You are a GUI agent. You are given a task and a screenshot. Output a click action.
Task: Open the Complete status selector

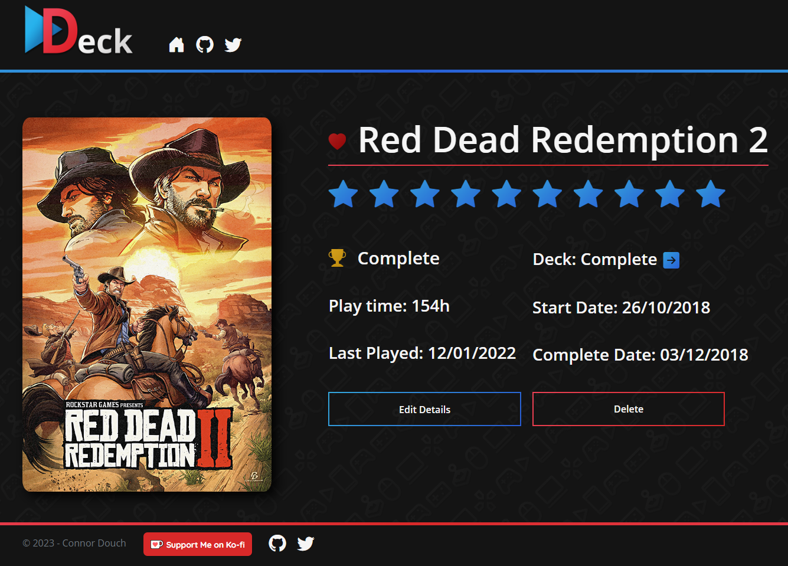tap(398, 258)
